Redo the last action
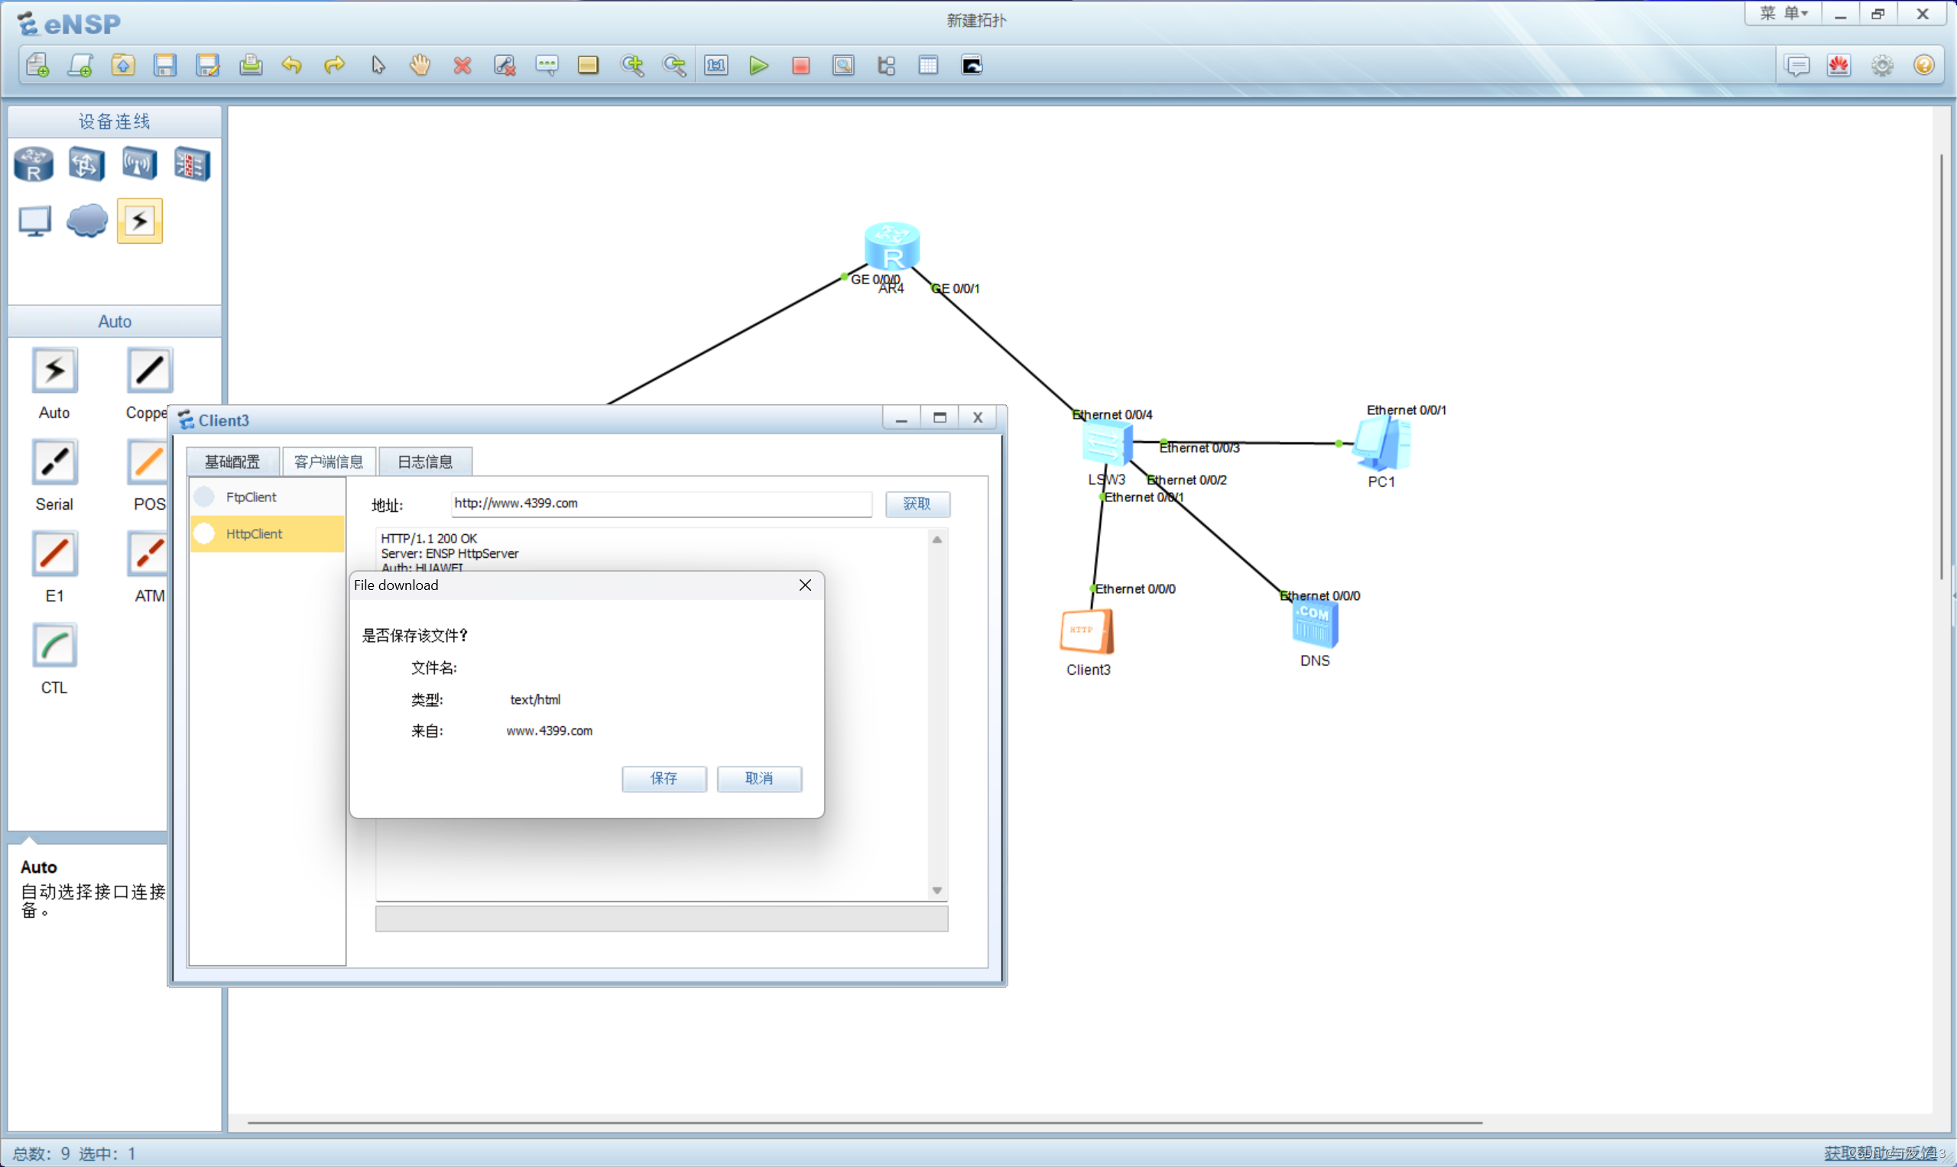This screenshot has height=1167, width=1957. tap(335, 65)
